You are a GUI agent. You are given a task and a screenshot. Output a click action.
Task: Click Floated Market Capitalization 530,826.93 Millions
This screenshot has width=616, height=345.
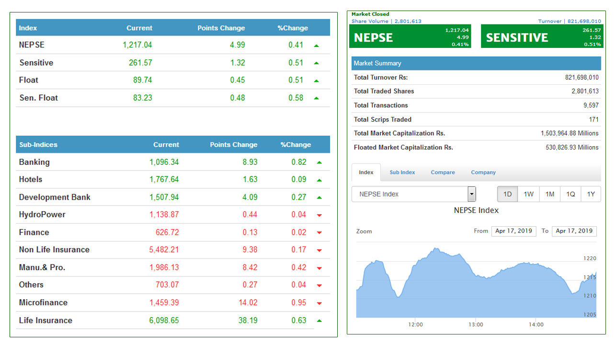click(572, 147)
